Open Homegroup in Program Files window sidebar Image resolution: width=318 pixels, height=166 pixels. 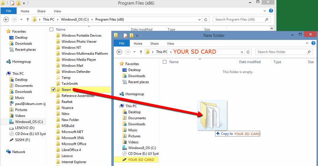point(18,62)
